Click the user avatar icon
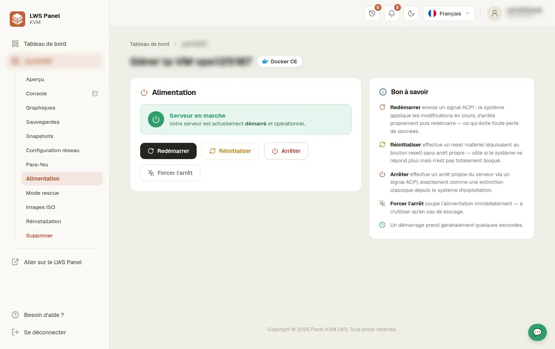 point(494,13)
